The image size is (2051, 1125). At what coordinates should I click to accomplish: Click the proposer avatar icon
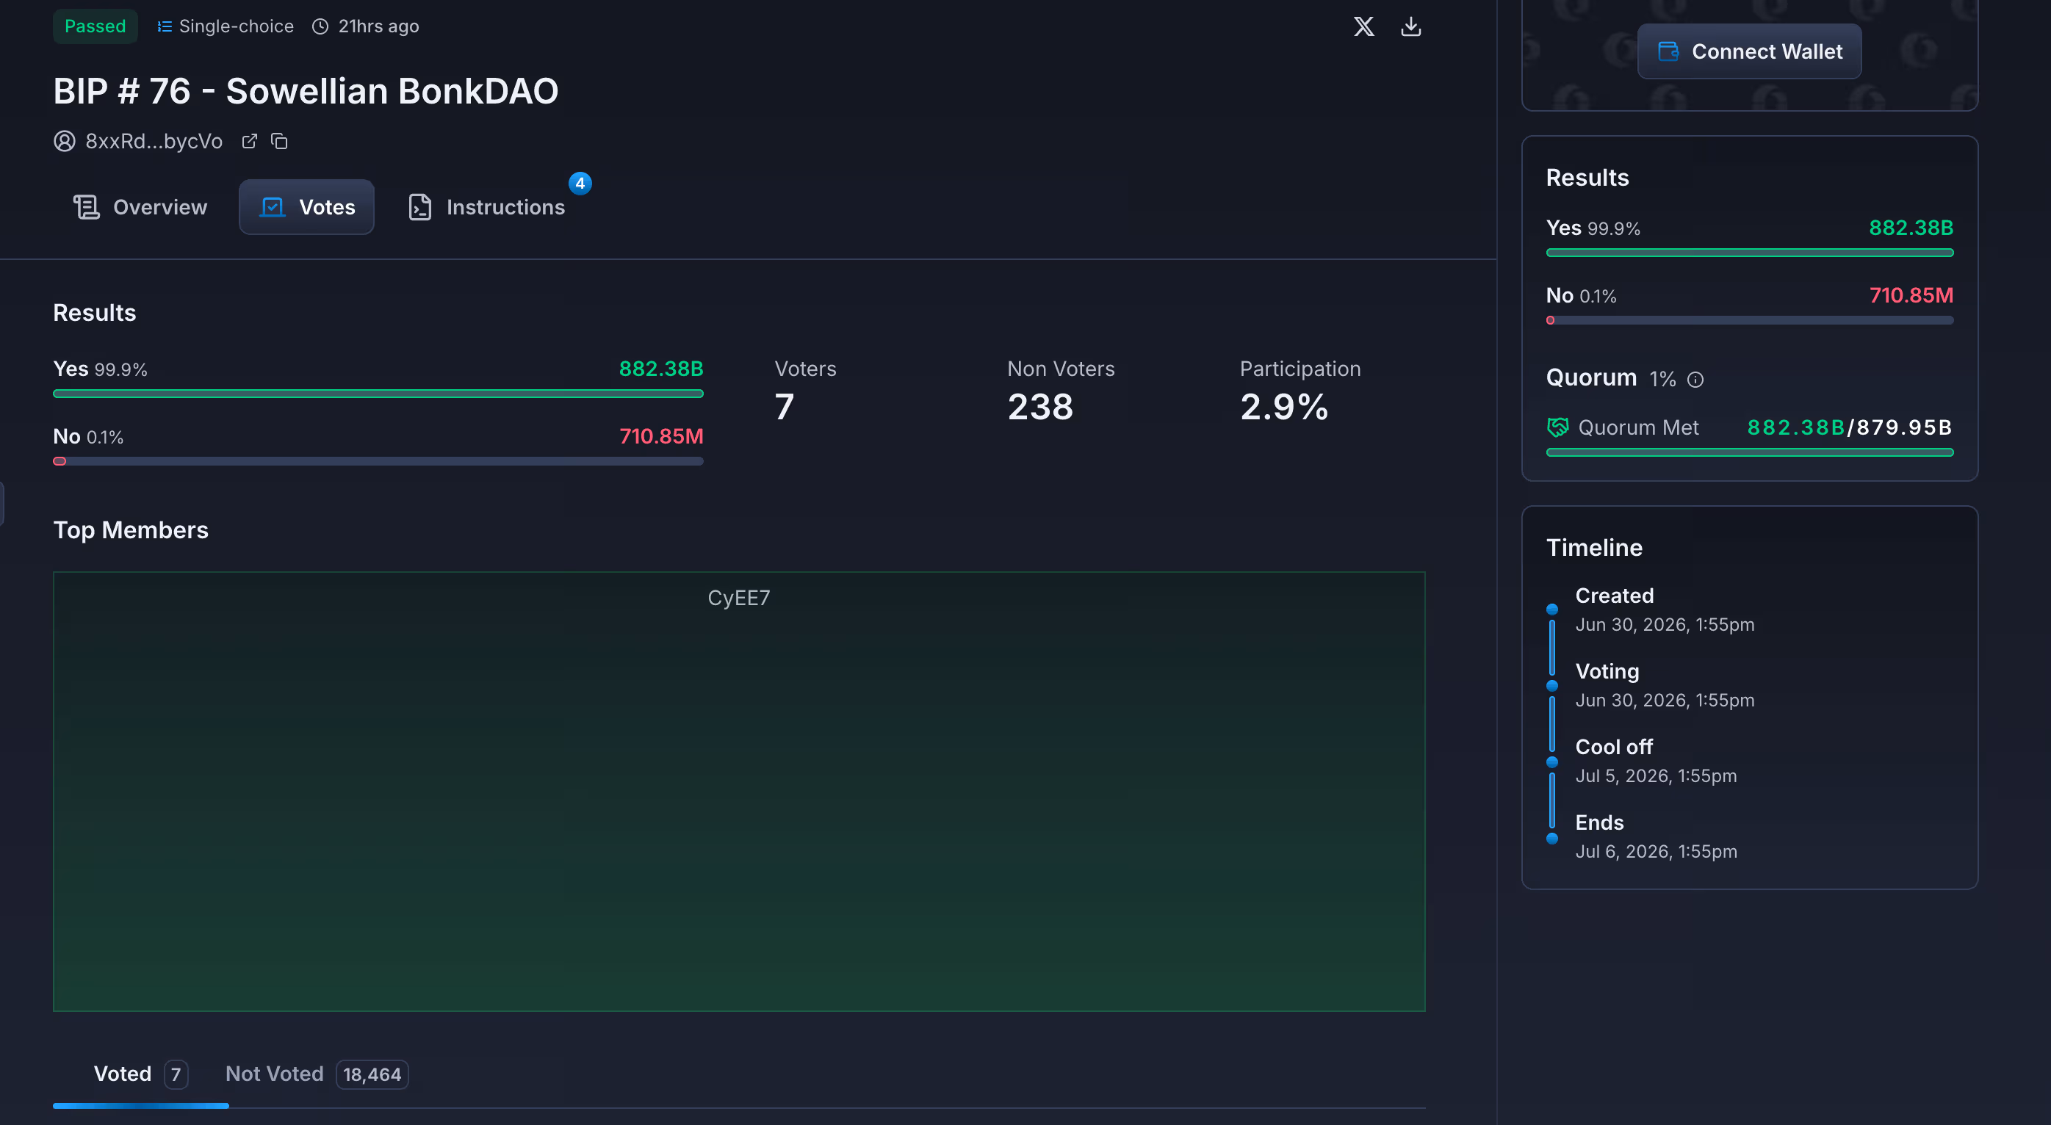pyautogui.click(x=65, y=141)
